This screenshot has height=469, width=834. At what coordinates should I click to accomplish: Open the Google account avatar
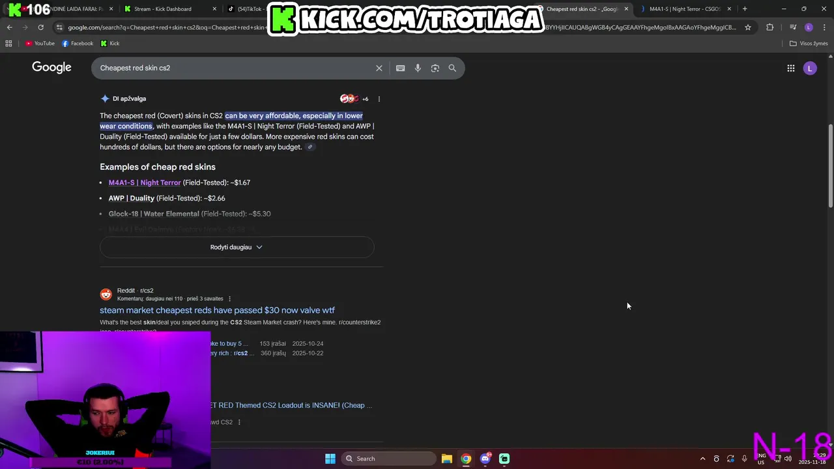[810, 68]
